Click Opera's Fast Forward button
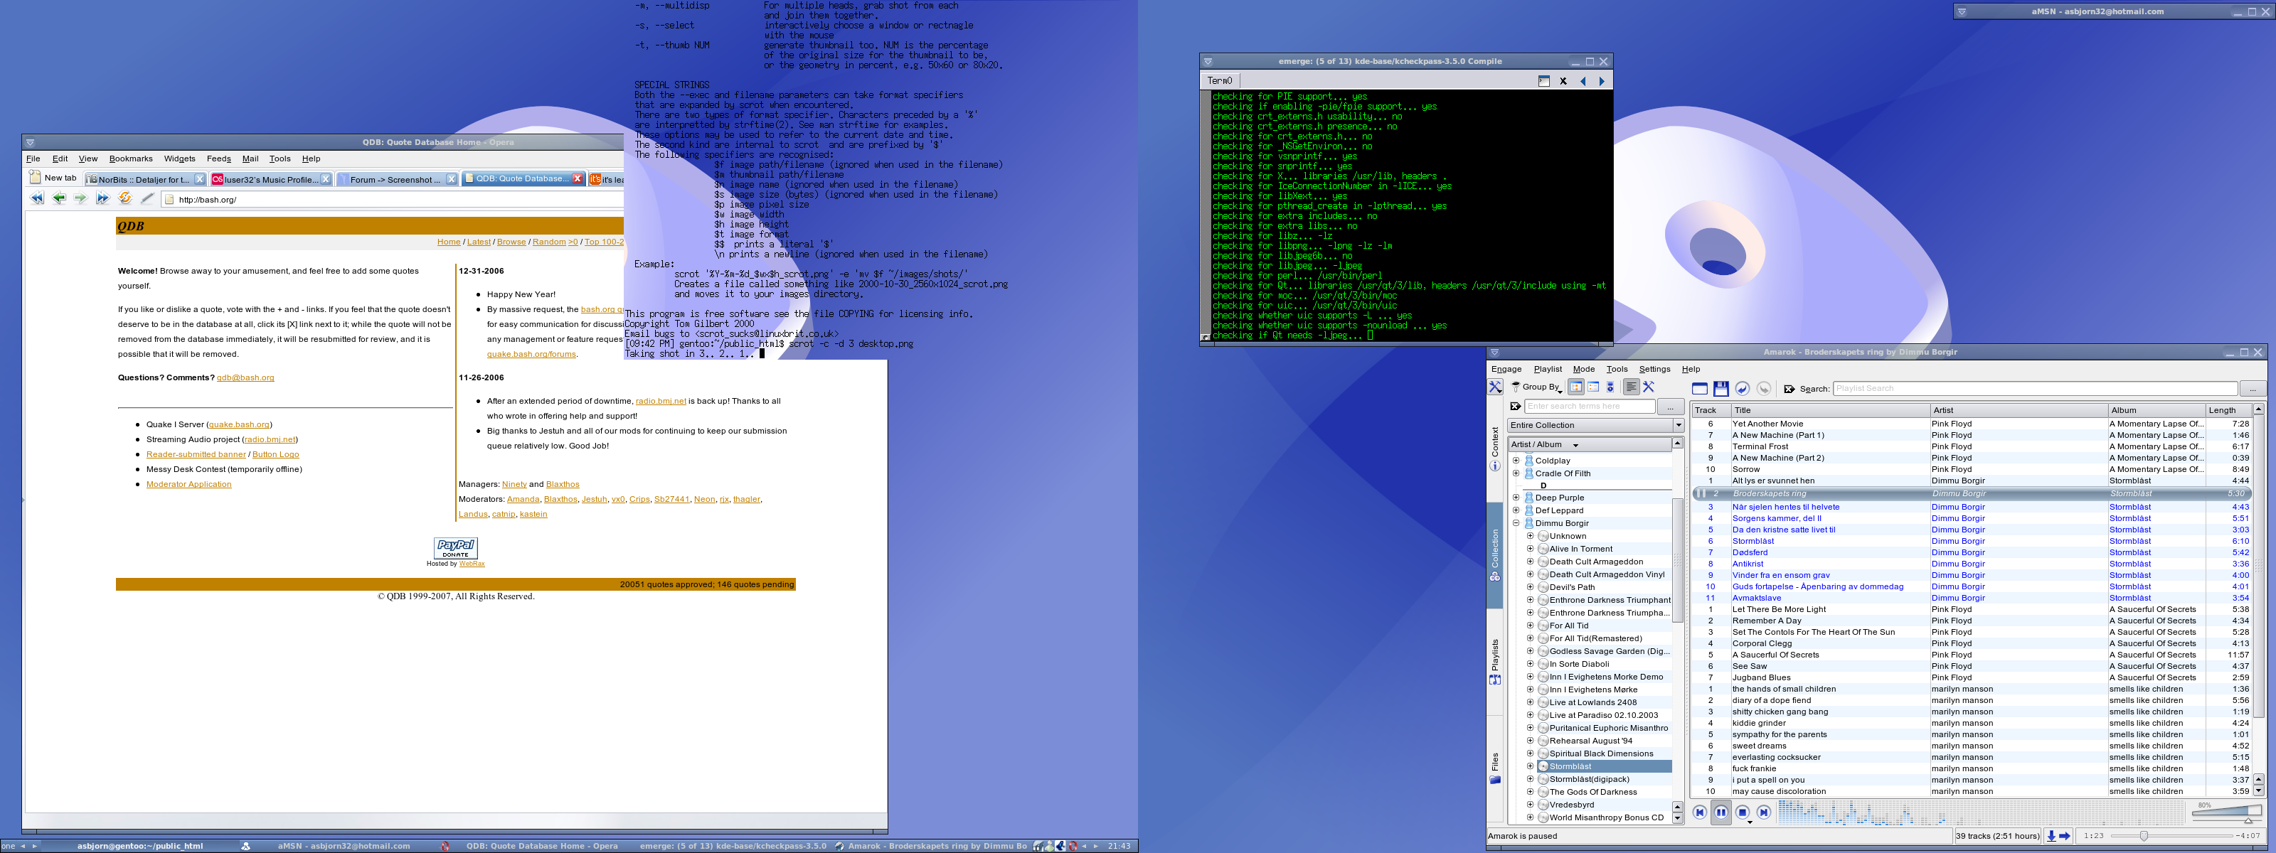Image resolution: width=2276 pixels, height=853 pixels. pyautogui.click(x=102, y=199)
